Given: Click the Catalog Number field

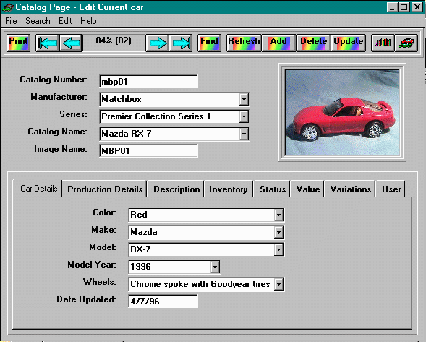Looking at the screenshot, I should pyautogui.click(x=148, y=82).
